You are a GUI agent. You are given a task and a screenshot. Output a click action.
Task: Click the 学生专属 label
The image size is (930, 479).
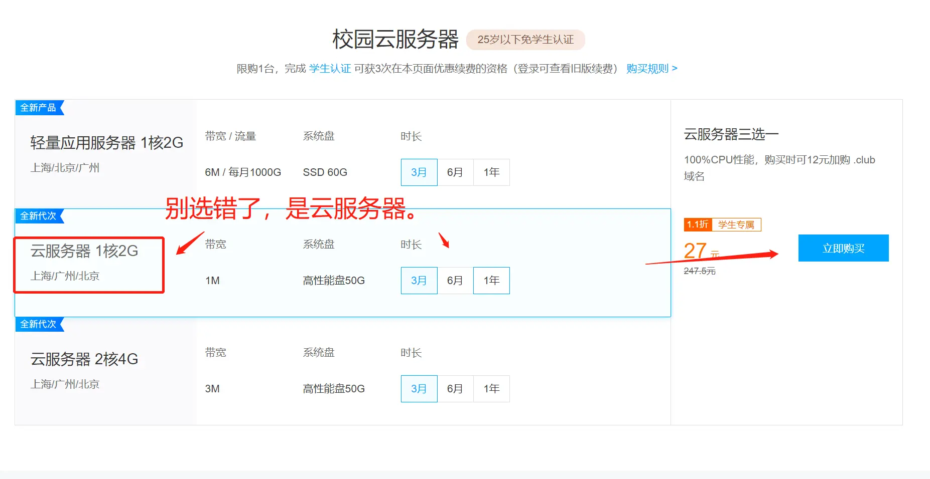pos(736,224)
